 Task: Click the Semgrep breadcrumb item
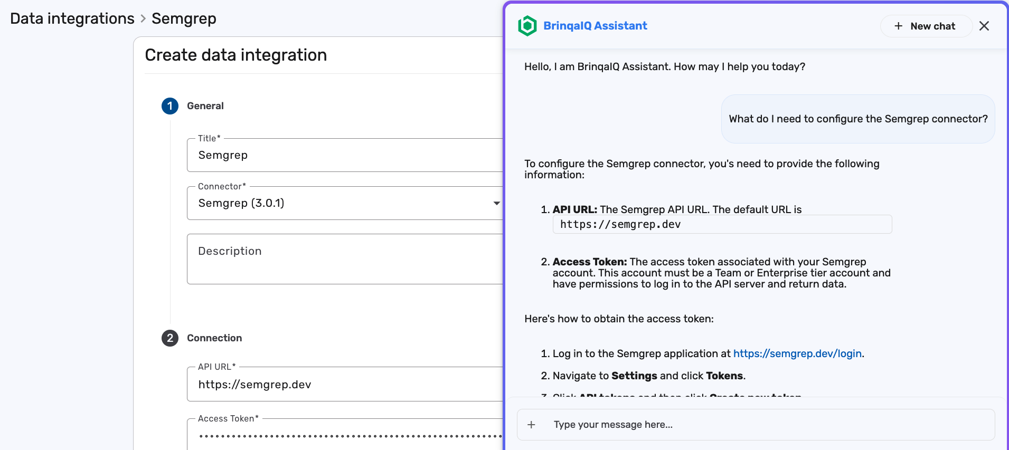click(184, 18)
